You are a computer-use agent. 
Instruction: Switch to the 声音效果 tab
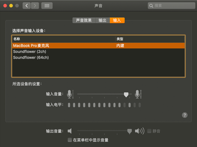click(x=84, y=20)
